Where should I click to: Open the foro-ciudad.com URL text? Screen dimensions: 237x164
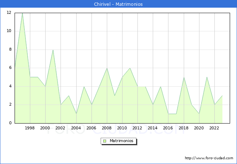tap(209, 158)
